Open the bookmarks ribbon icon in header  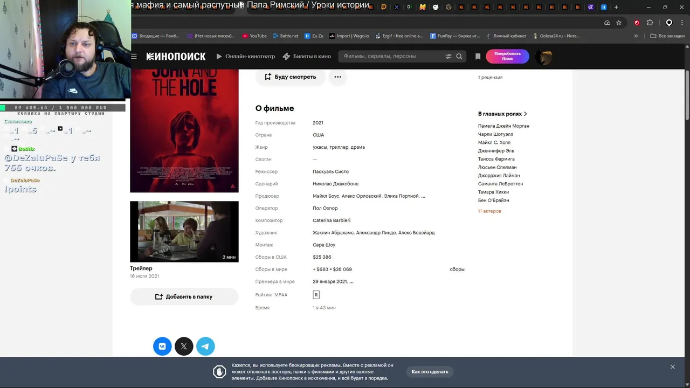pos(478,56)
